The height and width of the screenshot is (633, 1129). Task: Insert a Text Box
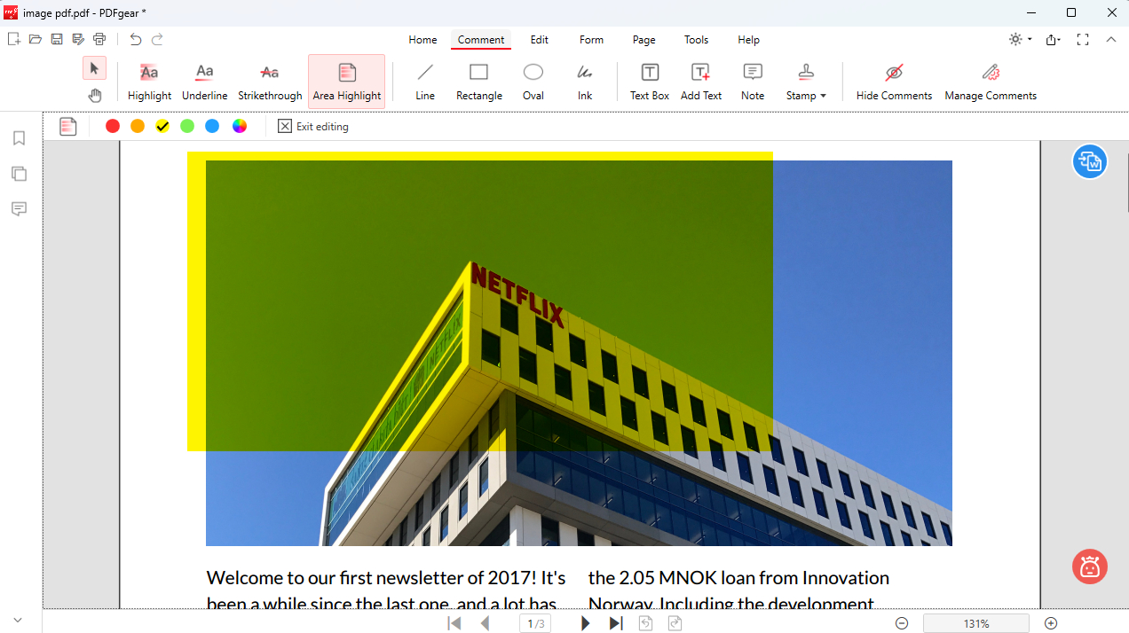(x=650, y=82)
